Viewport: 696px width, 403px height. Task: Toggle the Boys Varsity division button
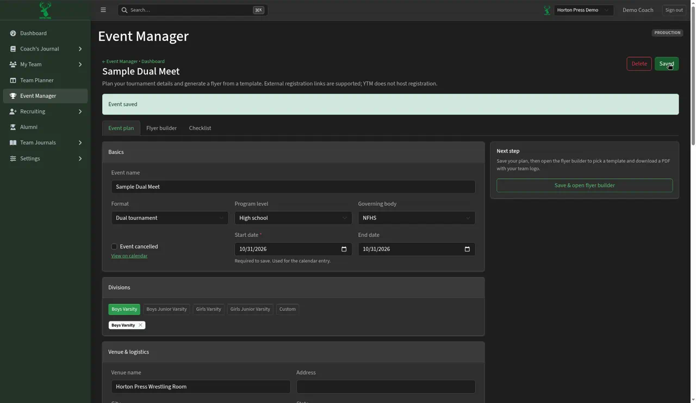pos(124,309)
